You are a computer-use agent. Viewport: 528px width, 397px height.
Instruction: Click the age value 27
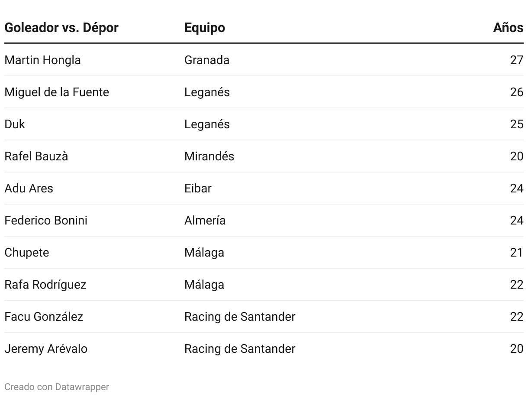coord(516,60)
